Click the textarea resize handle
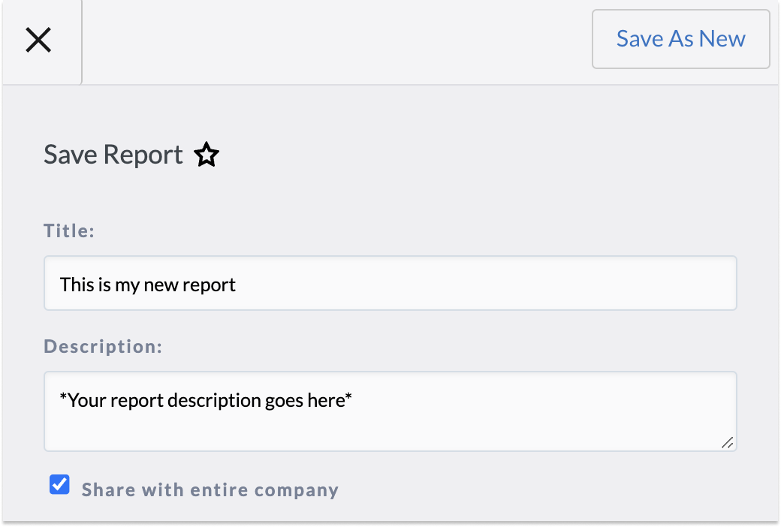The width and height of the screenshot is (781, 527). [x=728, y=444]
